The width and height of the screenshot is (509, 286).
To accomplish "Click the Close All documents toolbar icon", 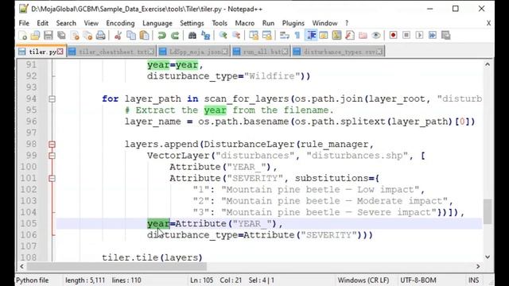I will pos(87,35).
